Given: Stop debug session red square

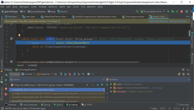Looking at the screenshot, I should (x=6, y=89).
